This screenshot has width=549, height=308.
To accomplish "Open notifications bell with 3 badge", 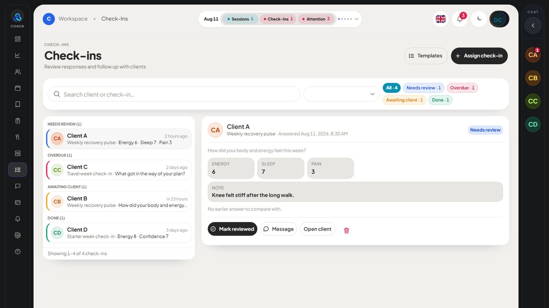I will [460, 19].
